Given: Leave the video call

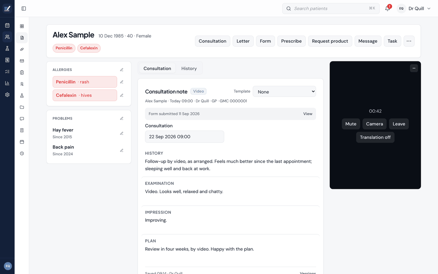Looking at the screenshot, I should tap(399, 124).
